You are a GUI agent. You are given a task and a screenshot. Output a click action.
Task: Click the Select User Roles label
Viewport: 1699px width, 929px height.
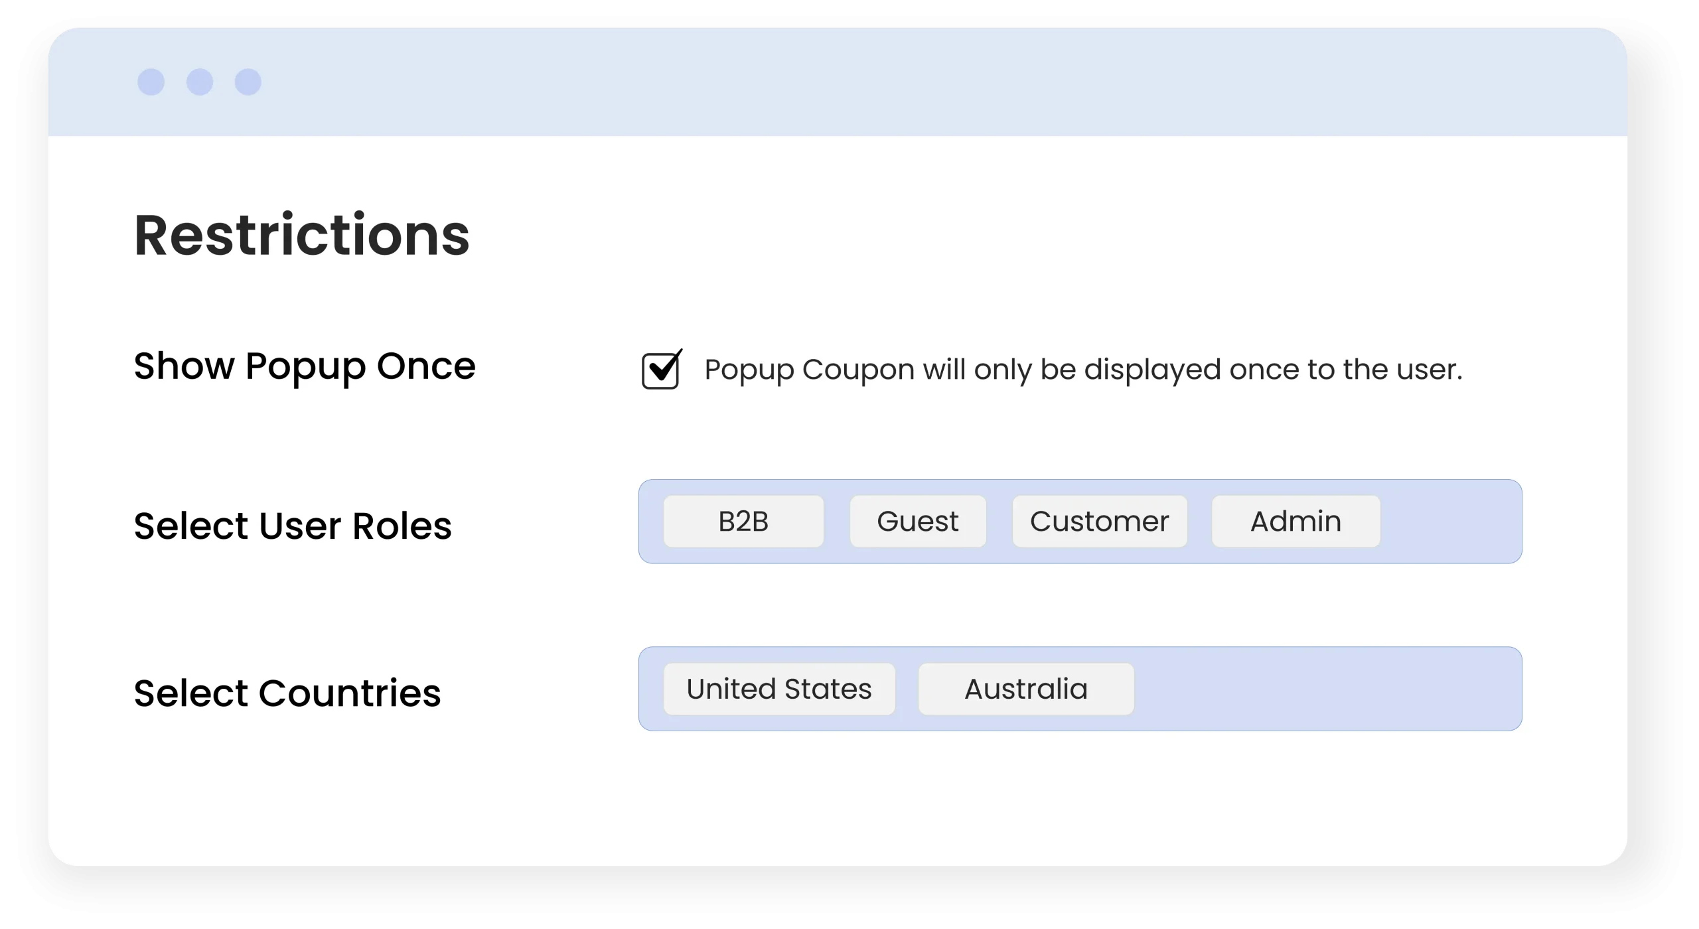click(293, 526)
